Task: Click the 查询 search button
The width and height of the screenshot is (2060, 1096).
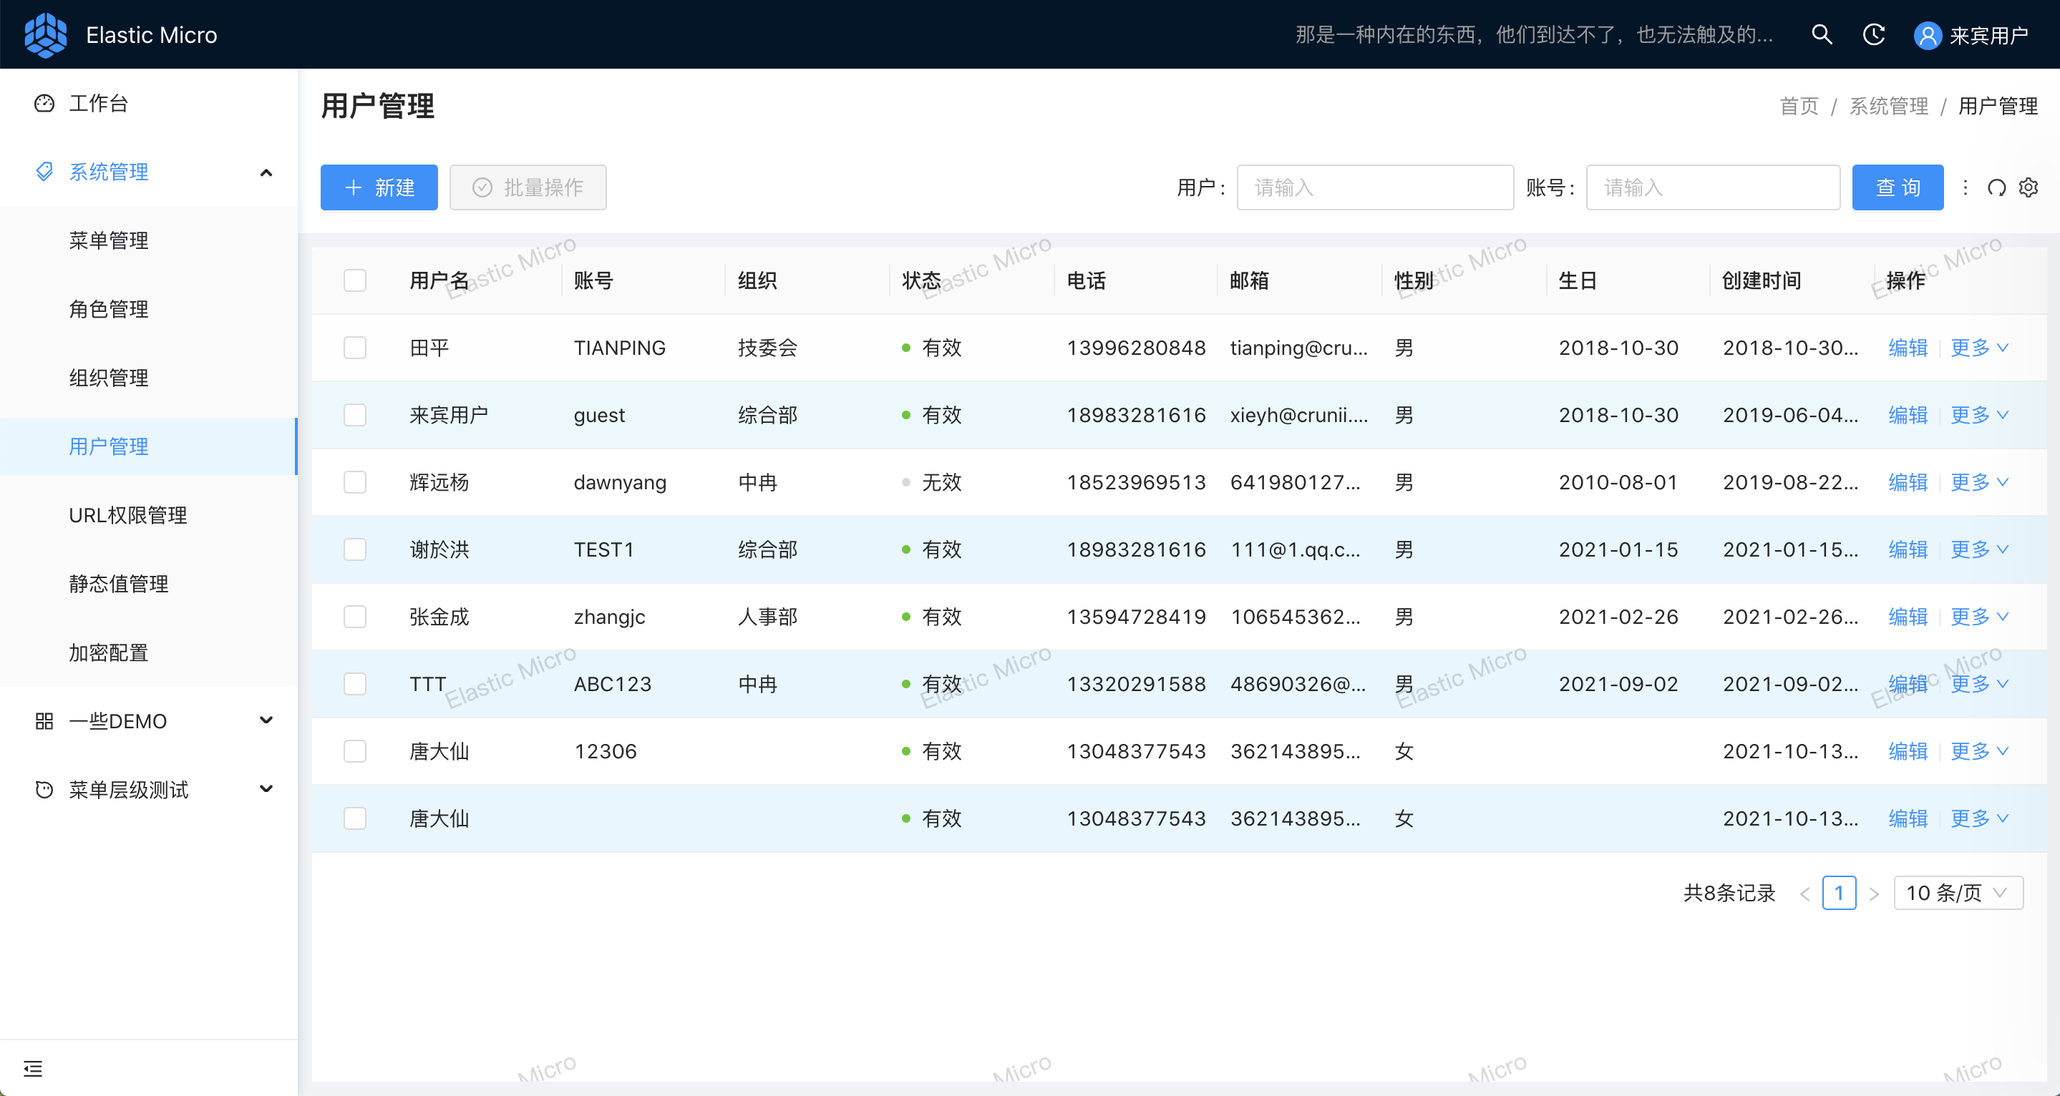Action: pyautogui.click(x=1897, y=188)
